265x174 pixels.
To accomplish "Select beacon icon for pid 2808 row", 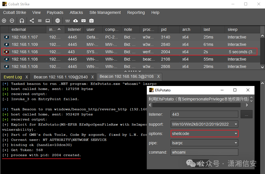I will 7,67.
